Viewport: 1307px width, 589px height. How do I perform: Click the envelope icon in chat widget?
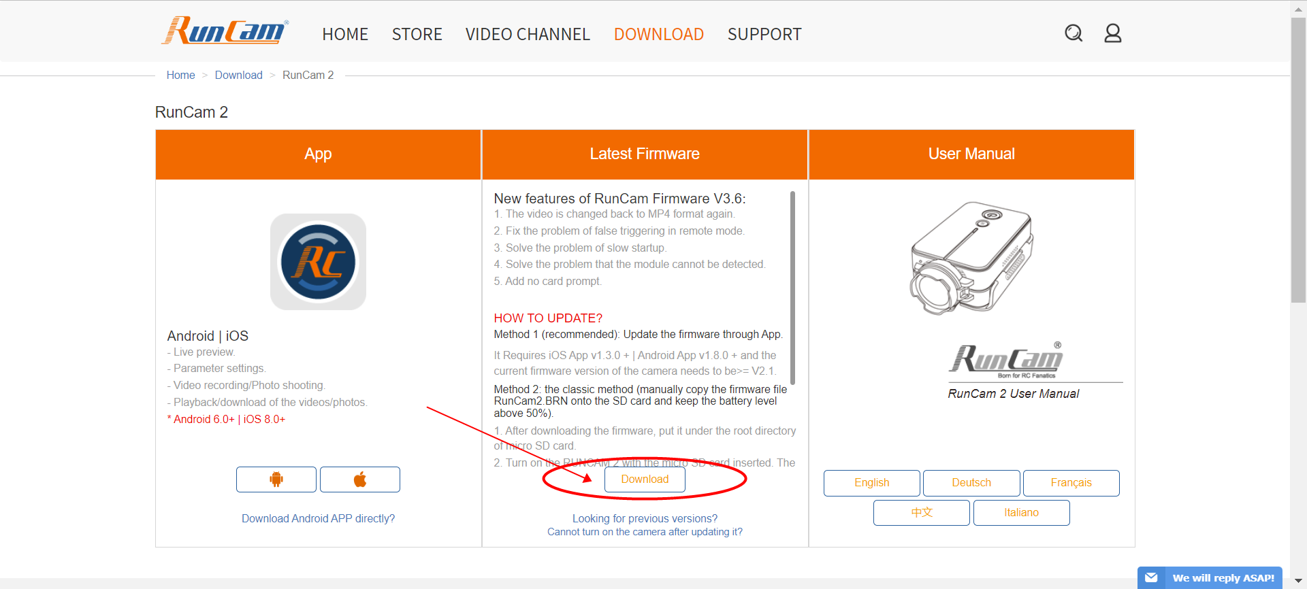1151,577
